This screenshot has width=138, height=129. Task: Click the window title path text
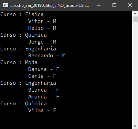point(50,5)
